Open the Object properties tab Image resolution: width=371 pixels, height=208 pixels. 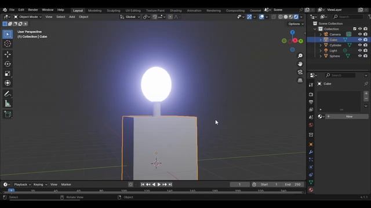pos(311,144)
